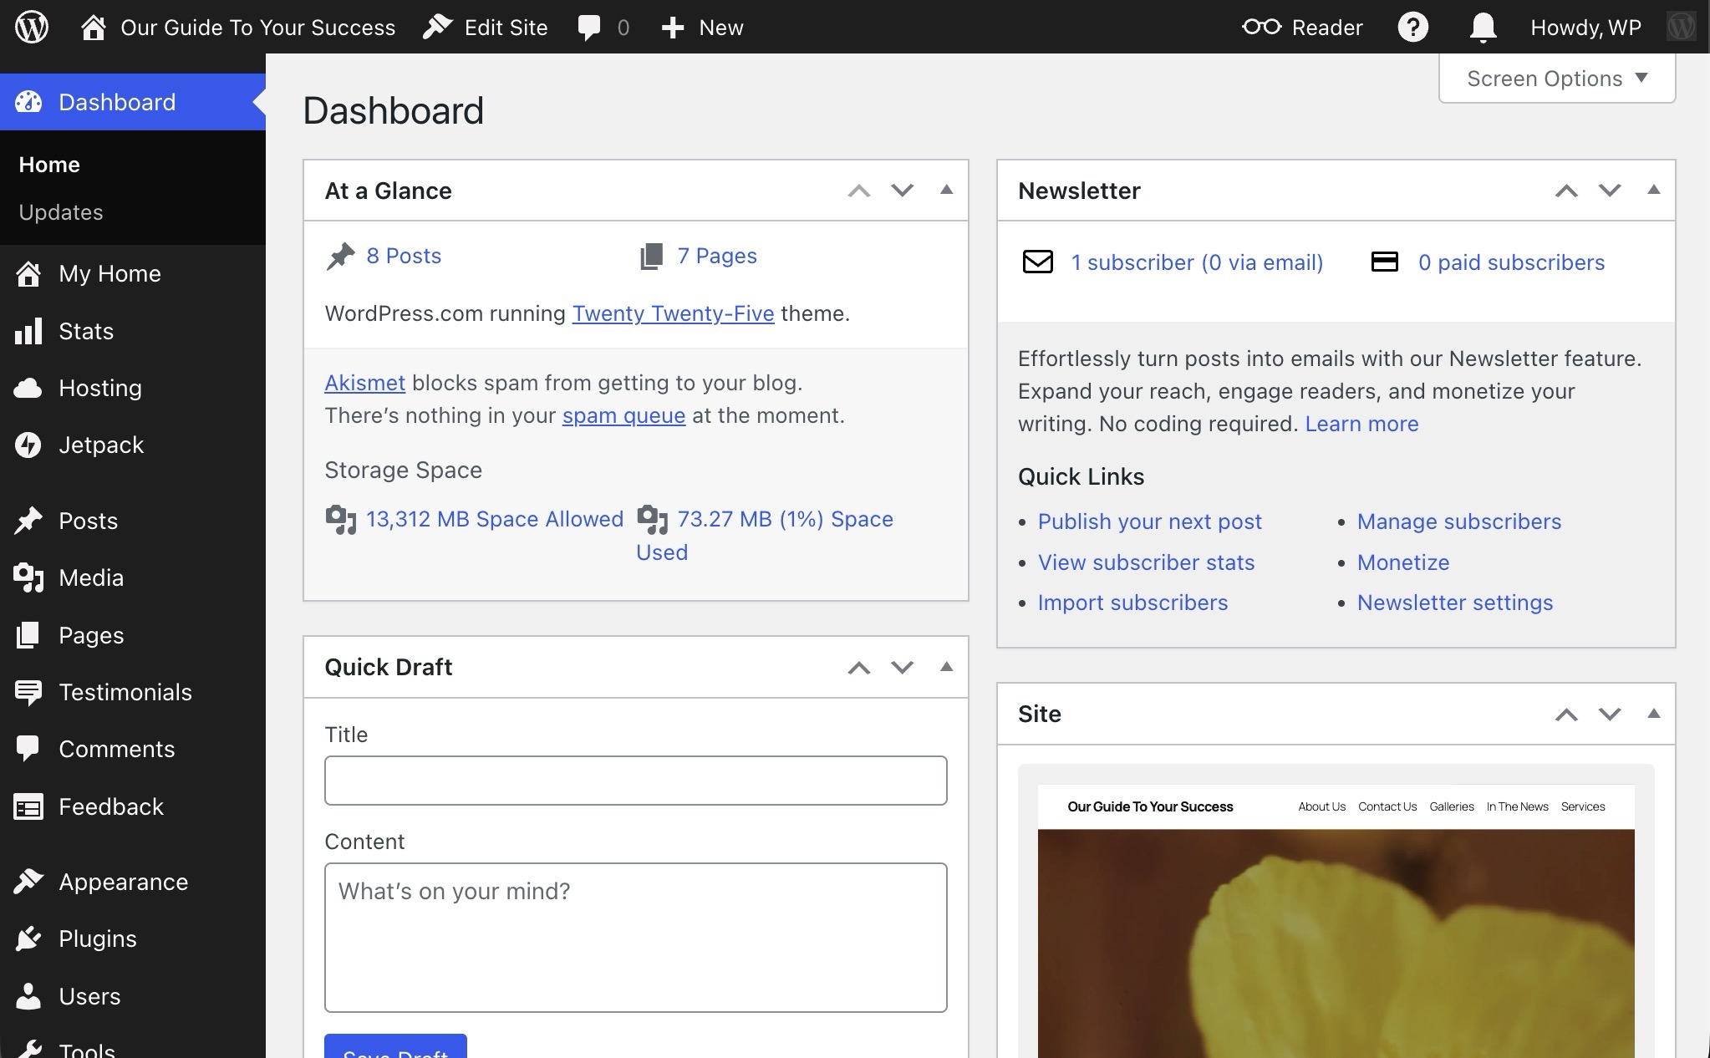The width and height of the screenshot is (1710, 1058).
Task: Expand Screen Options
Action: [1555, 78]
